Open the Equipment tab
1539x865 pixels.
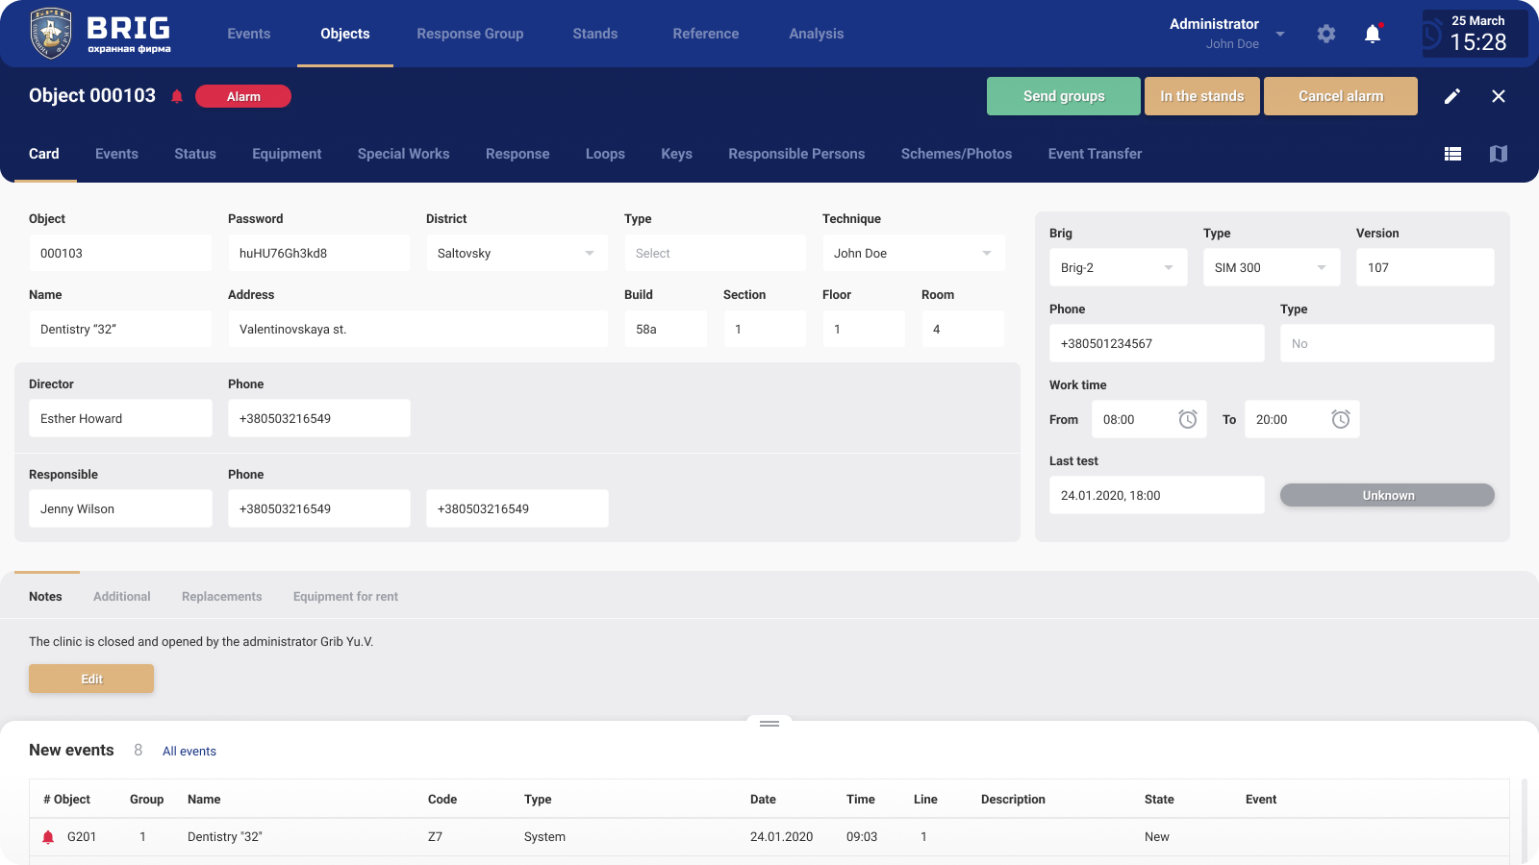(x=287, y=154)
